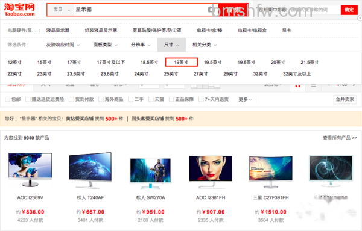Screen dimensions: 362x231
Task: Click the ¥836.00 price
Action: 33,212
